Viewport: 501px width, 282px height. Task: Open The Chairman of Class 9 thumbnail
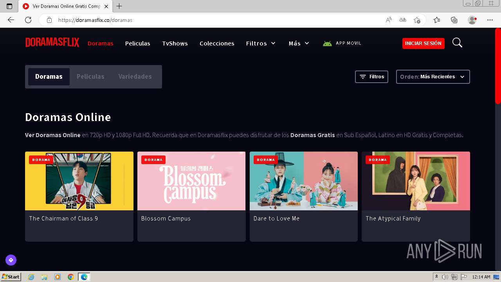79,181
